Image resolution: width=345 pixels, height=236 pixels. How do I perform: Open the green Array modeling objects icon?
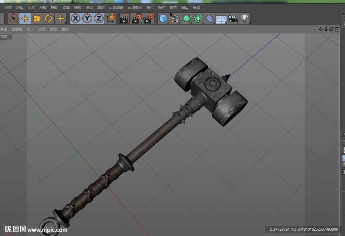tap(198, 18)
